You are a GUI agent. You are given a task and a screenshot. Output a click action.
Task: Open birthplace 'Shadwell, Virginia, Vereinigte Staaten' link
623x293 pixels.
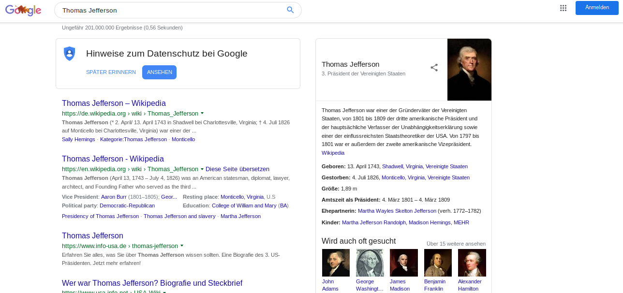click(425, 166)
